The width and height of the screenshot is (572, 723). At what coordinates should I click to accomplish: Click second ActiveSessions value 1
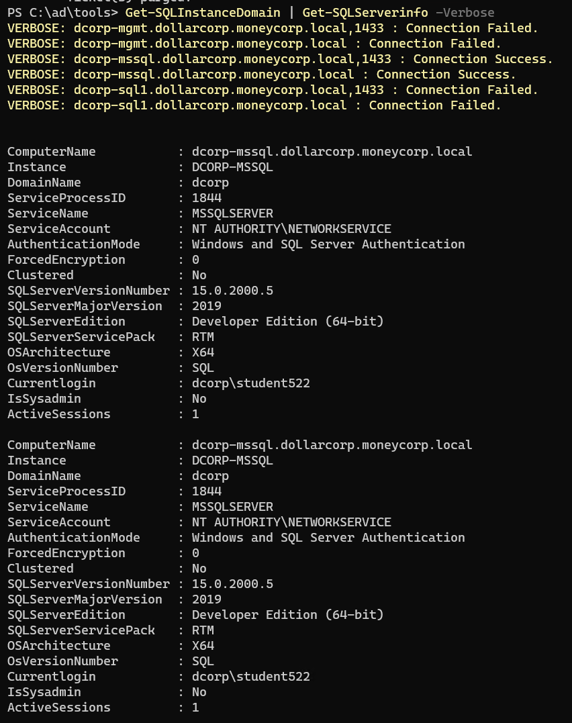[x=195, y=708]
